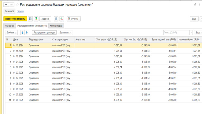Viewport: 202px width, 114px height.
Task: Click Распределить расходы button
Action: point(44,33)
